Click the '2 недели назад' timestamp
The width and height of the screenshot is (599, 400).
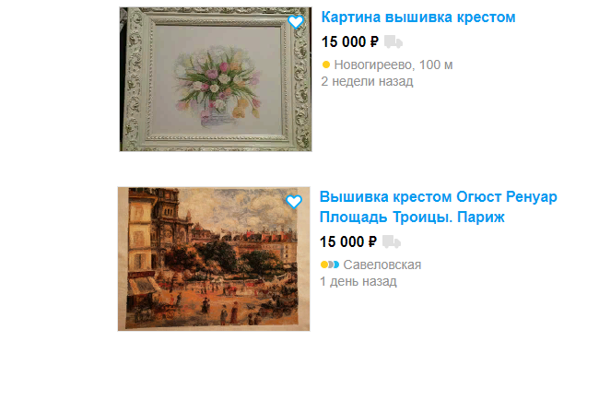[367, 81]
